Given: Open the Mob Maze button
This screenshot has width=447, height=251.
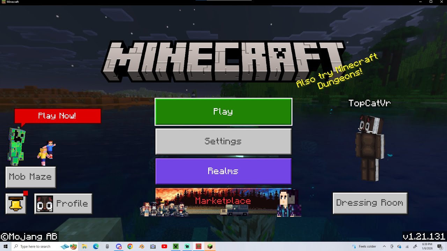Looking at the screenshot, I should [30, 177].
